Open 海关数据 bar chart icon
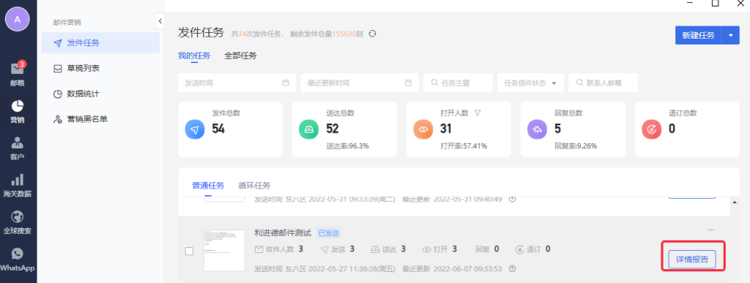This screenshot has height=283, width=750. (18, 179)
